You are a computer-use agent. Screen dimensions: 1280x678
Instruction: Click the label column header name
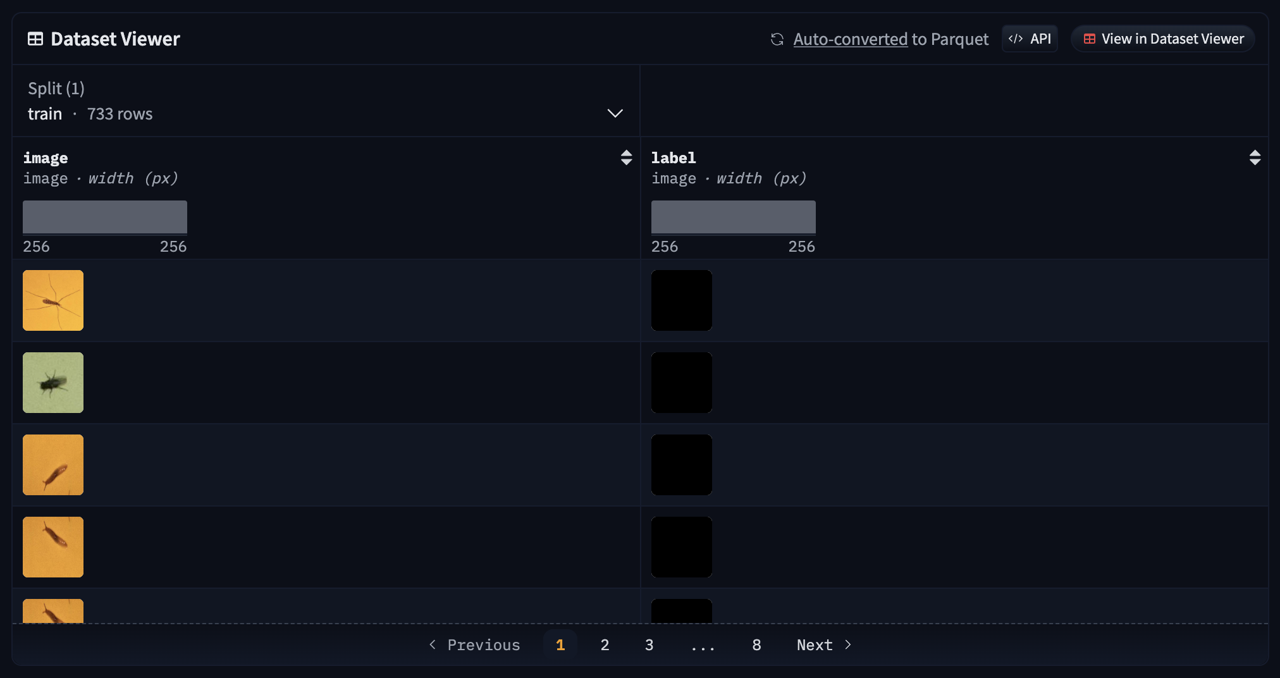click(674, 157)
